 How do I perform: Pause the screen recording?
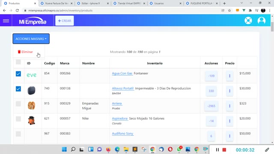(x=217, y=150)
